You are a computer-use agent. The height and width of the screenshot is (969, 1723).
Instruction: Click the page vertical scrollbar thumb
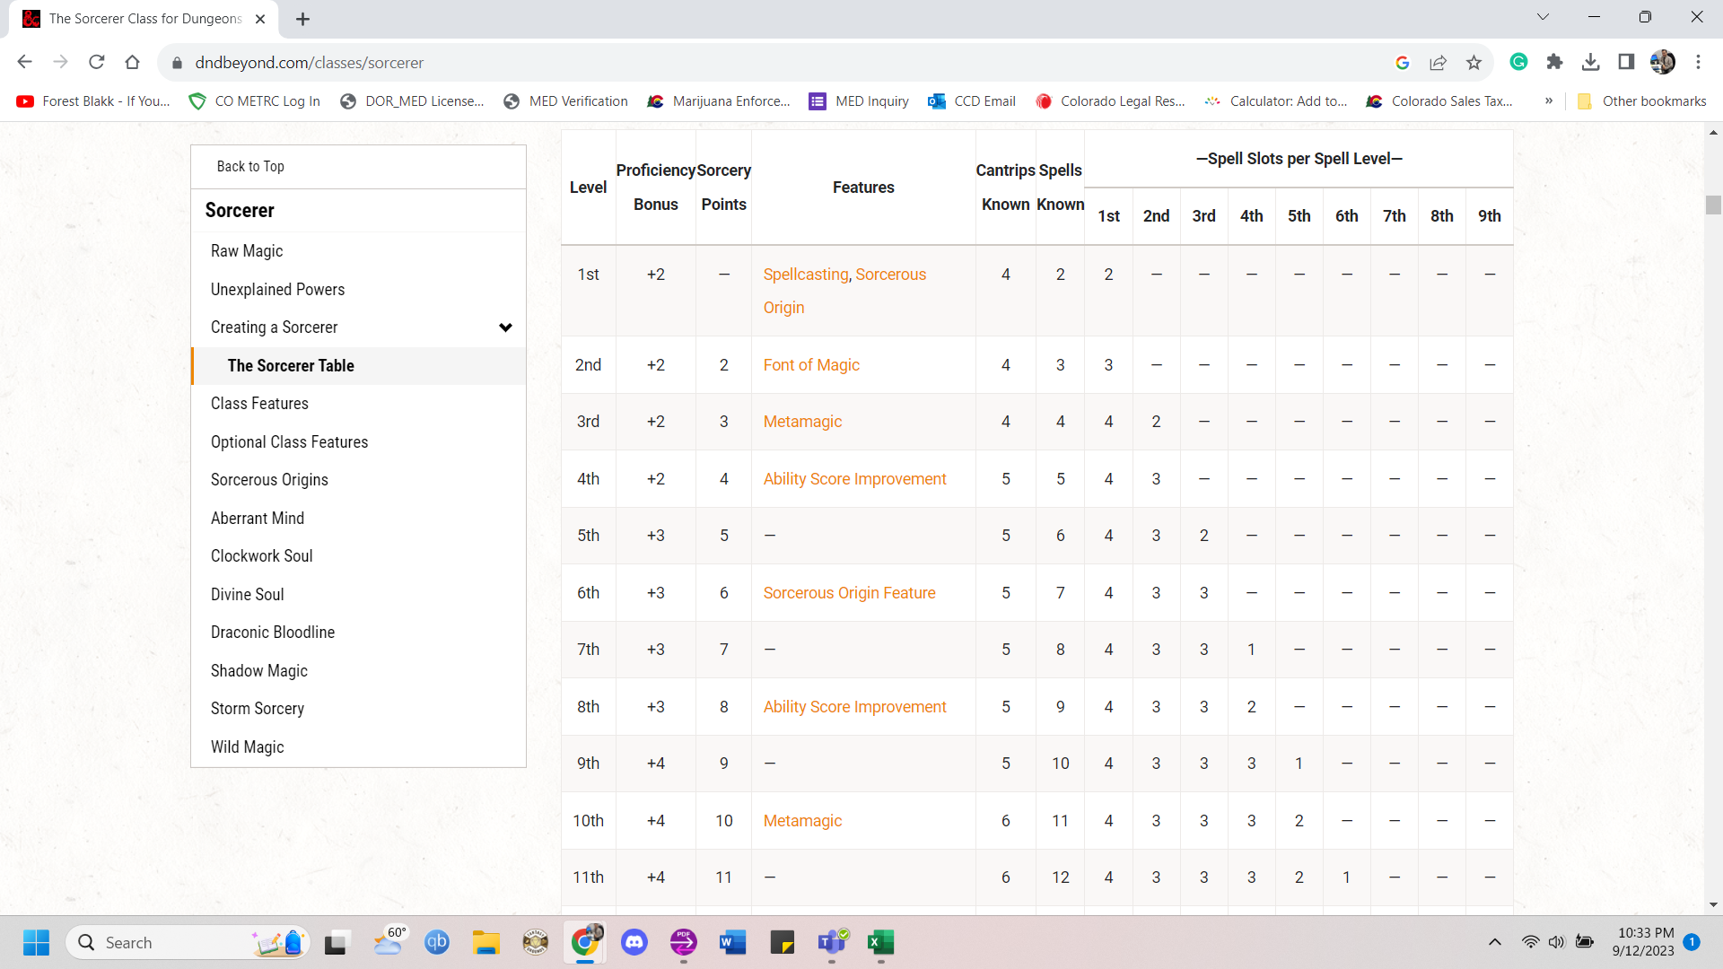1713,205
